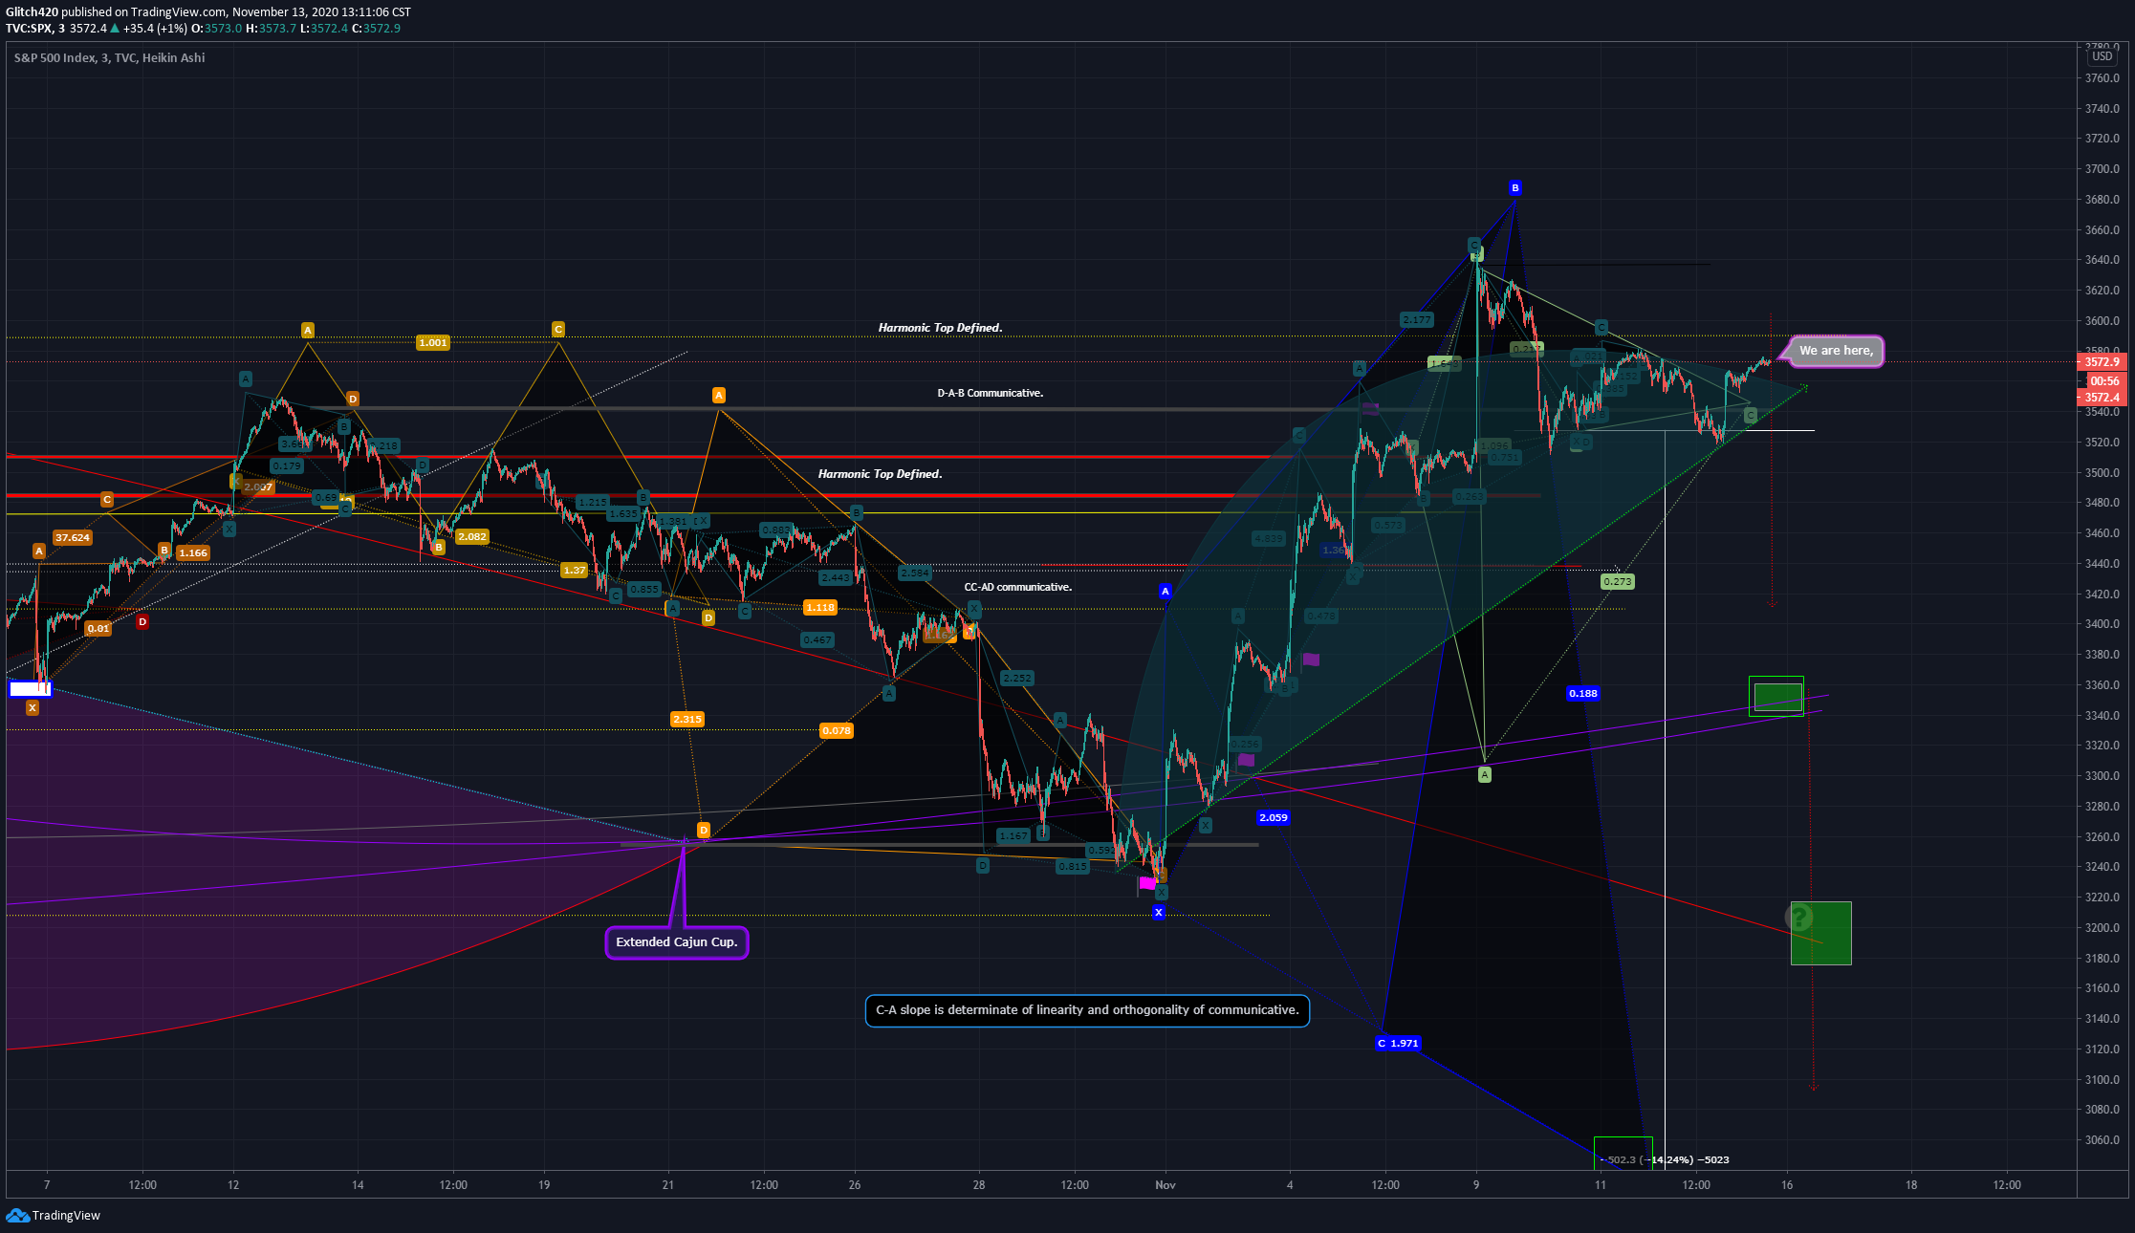Click the blue 2.059 ratio label

[x=1274, y=818]
